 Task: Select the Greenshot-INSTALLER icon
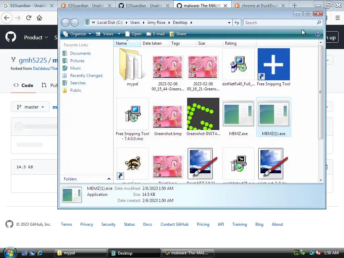click(x=203, y=114)
